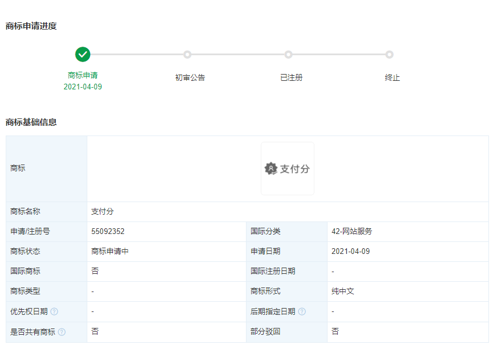Select the 初审公告 step label

coord(190,77)
